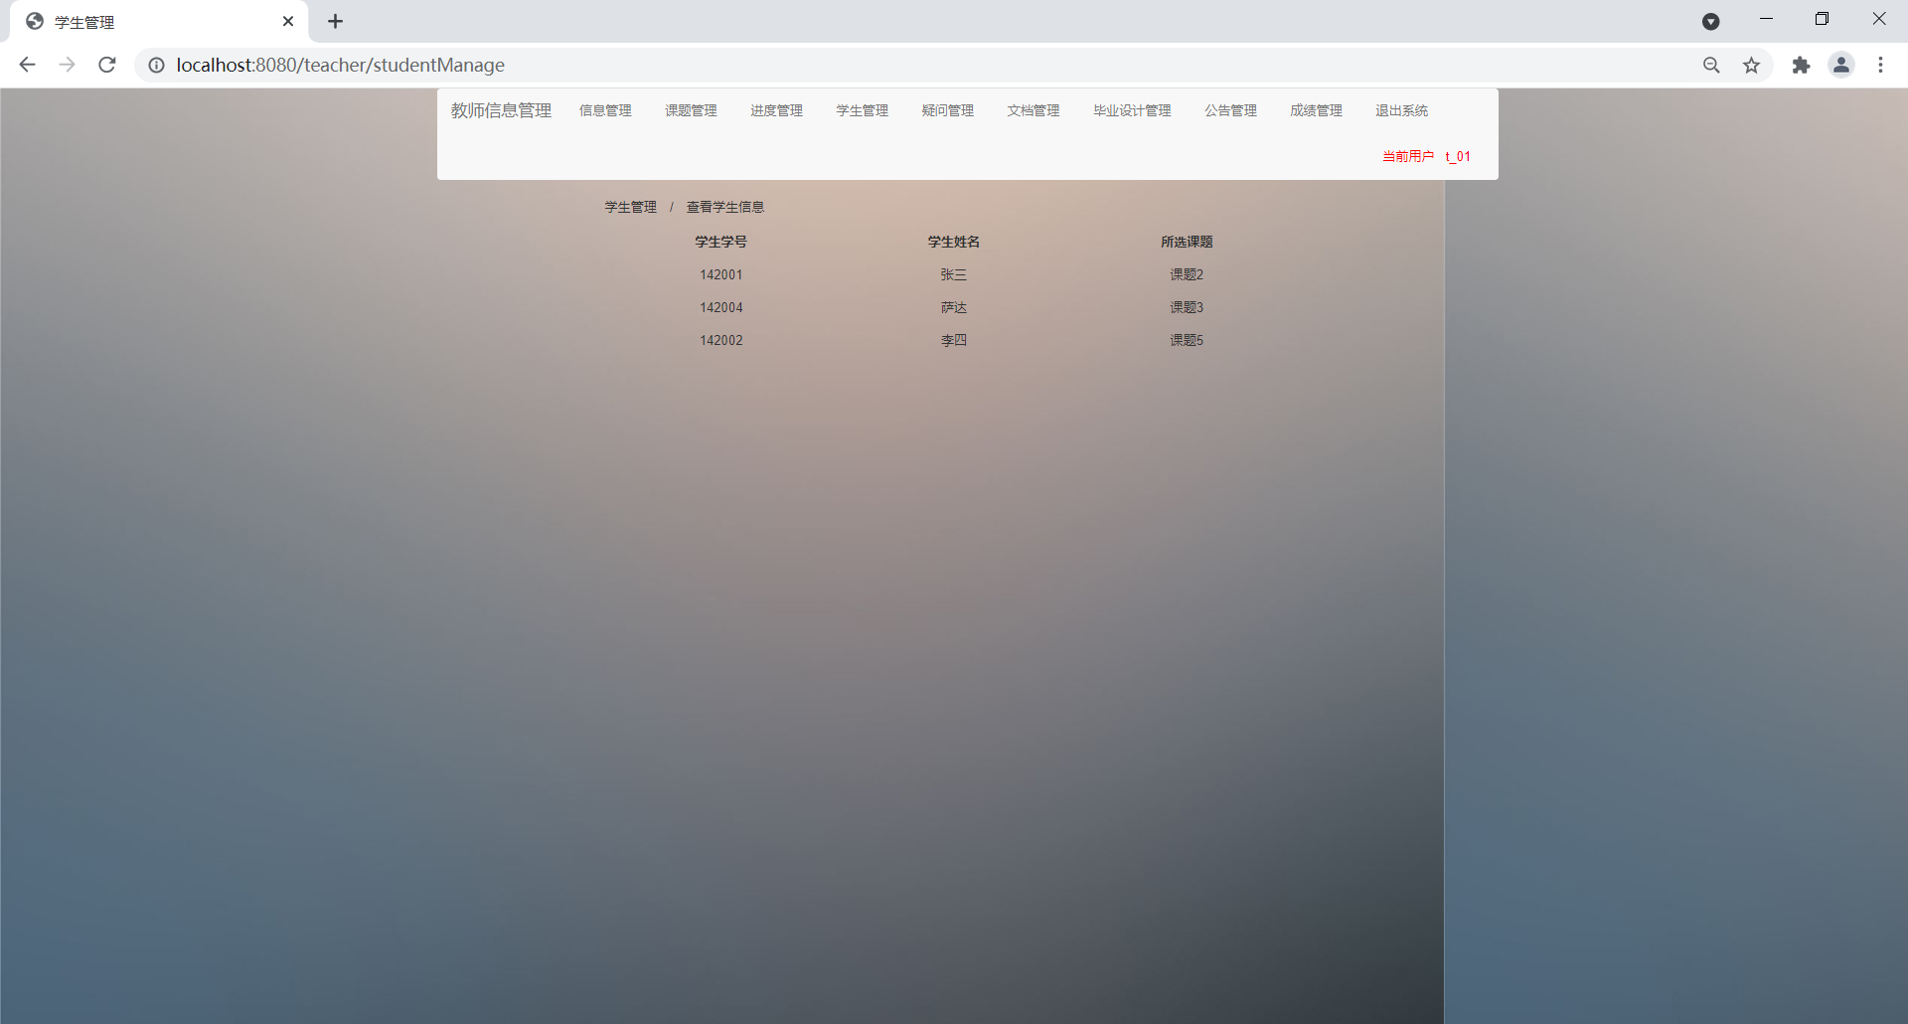Open the 公告管理 menu
1908x1024 pixels.
click(1230, 110)
